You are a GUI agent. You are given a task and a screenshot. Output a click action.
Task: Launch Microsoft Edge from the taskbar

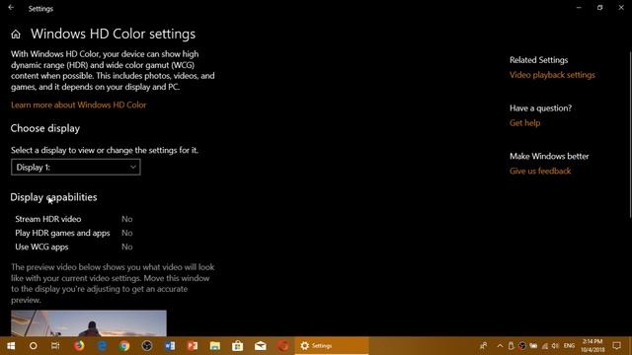pyautogui.click(x=102, y=346)
